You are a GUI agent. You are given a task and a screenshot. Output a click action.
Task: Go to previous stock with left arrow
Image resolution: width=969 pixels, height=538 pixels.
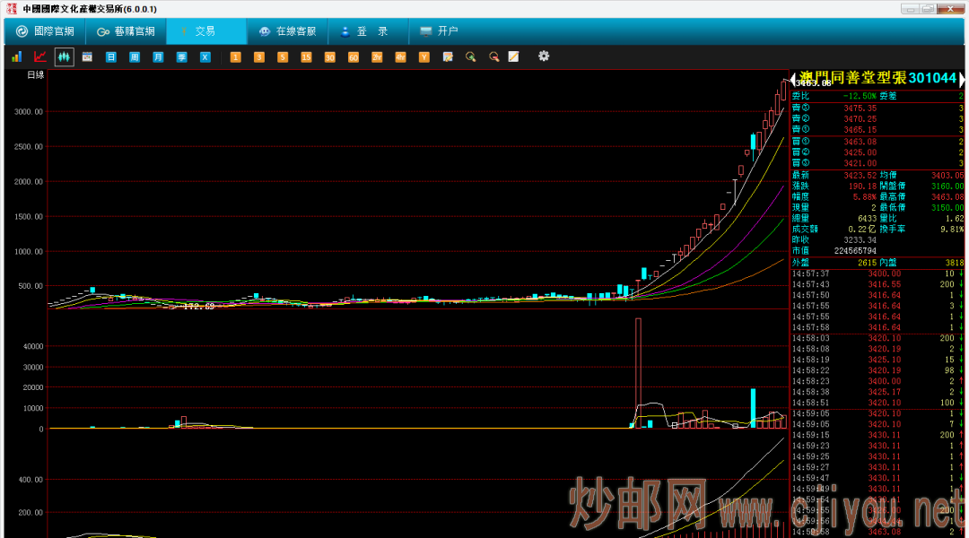tap(794, 79)
